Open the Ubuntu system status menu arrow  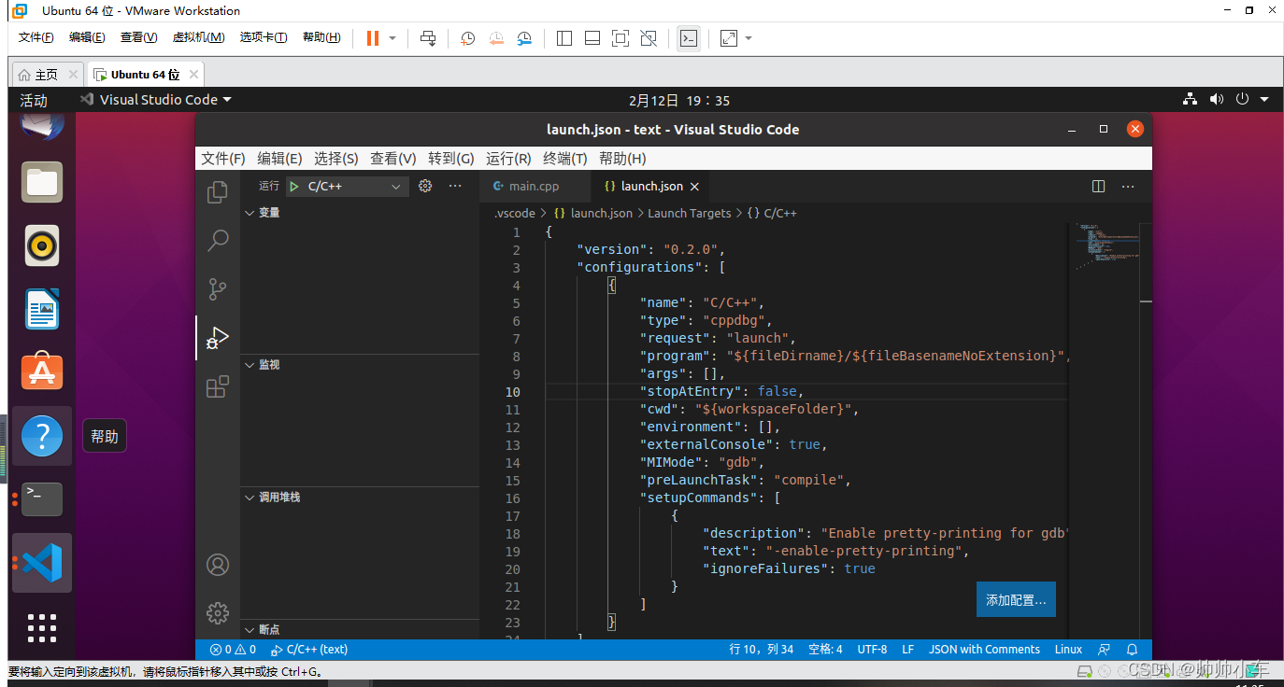tap(1264, 100)
